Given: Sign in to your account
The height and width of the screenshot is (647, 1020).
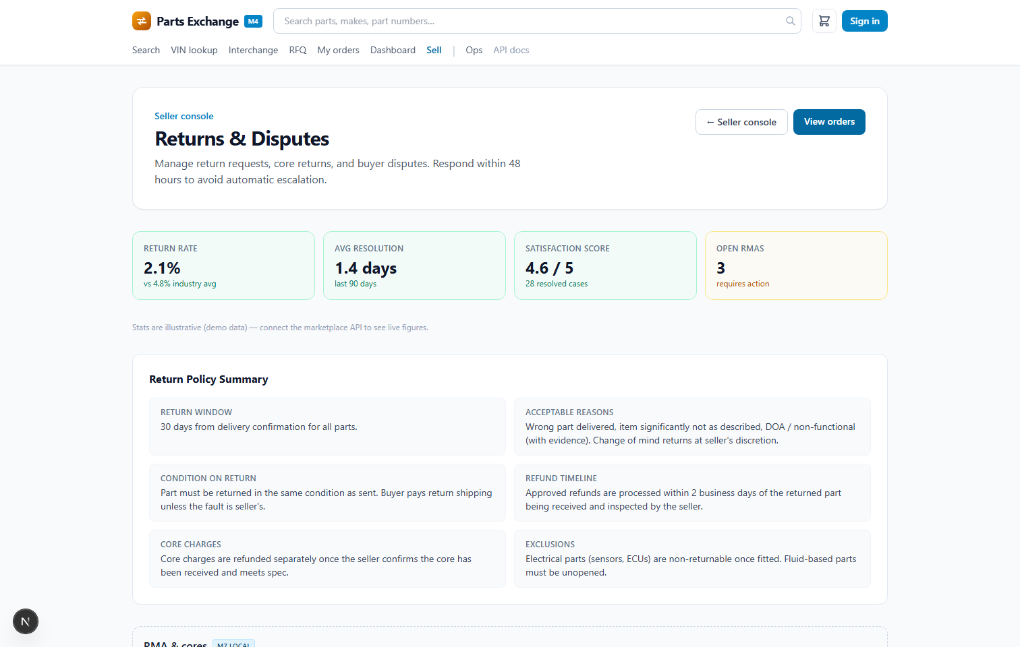Looking at the screenshot, I should tap(865, 21).
